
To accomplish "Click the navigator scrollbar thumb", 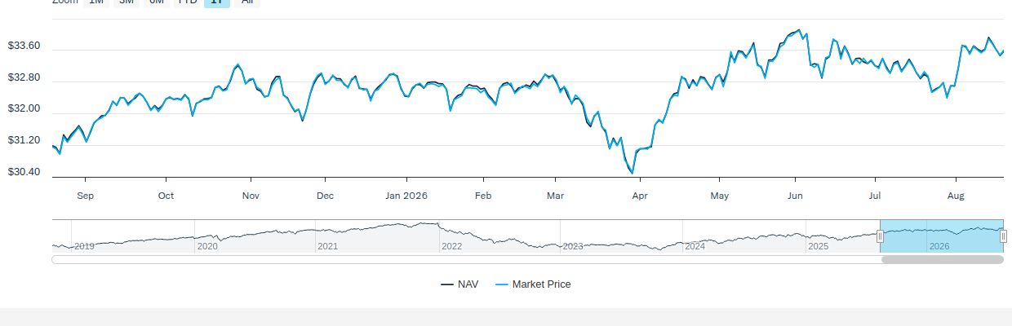I will click(942, 259).
